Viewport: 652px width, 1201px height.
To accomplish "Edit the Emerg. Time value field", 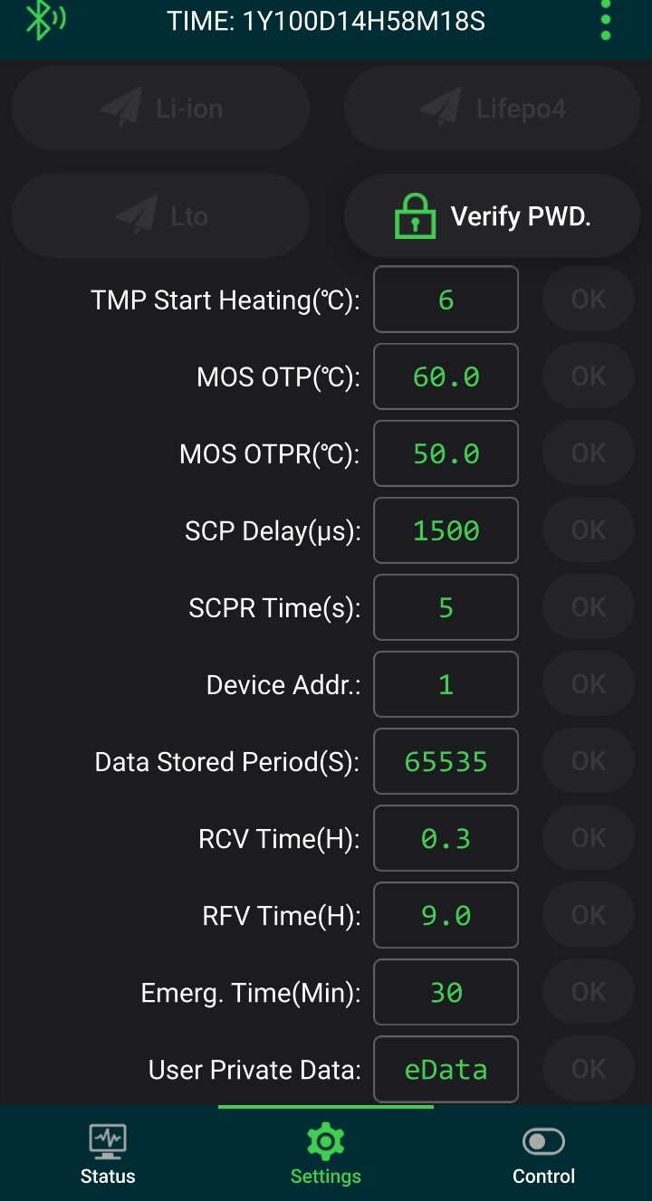I will point(446,992).
